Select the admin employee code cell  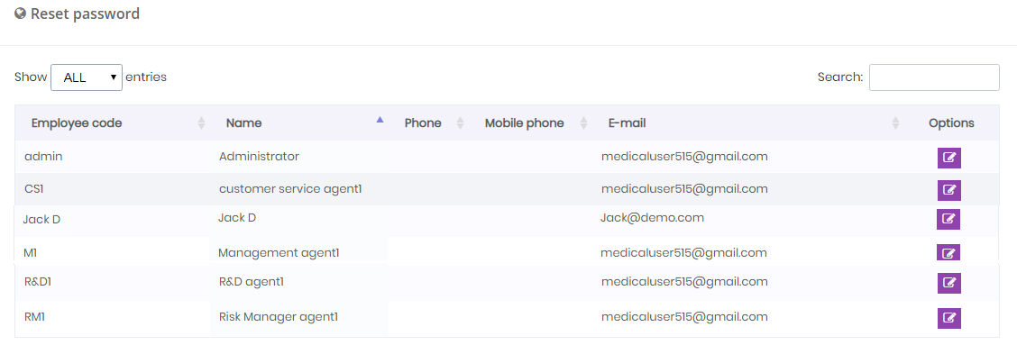(x=43, y=157)
